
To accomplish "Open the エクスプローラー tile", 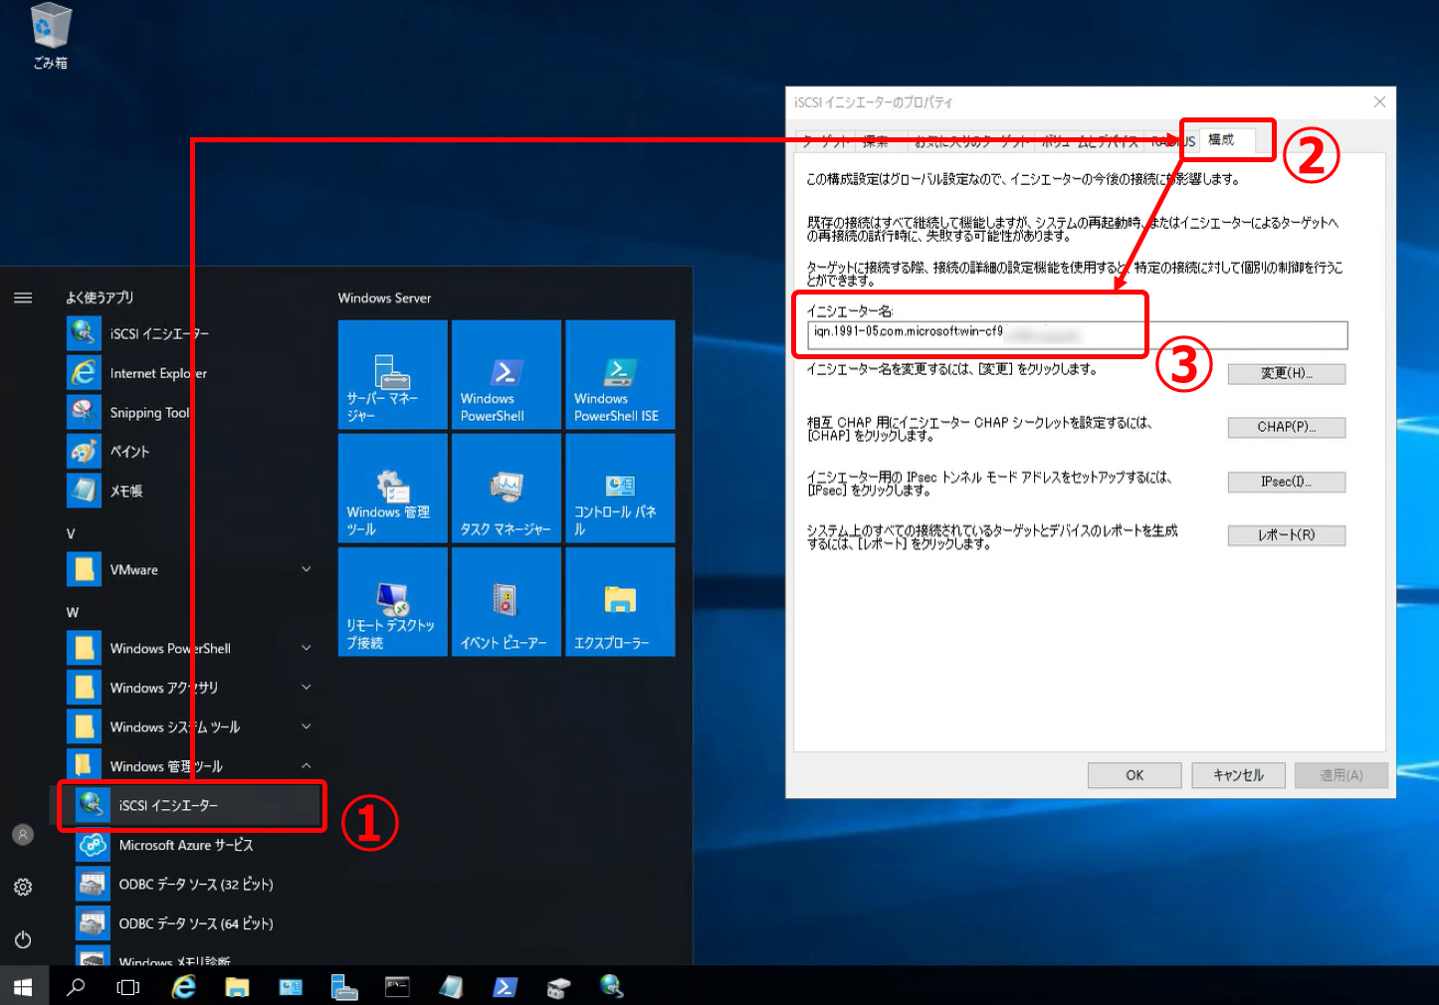I will [x=620, y=601].
